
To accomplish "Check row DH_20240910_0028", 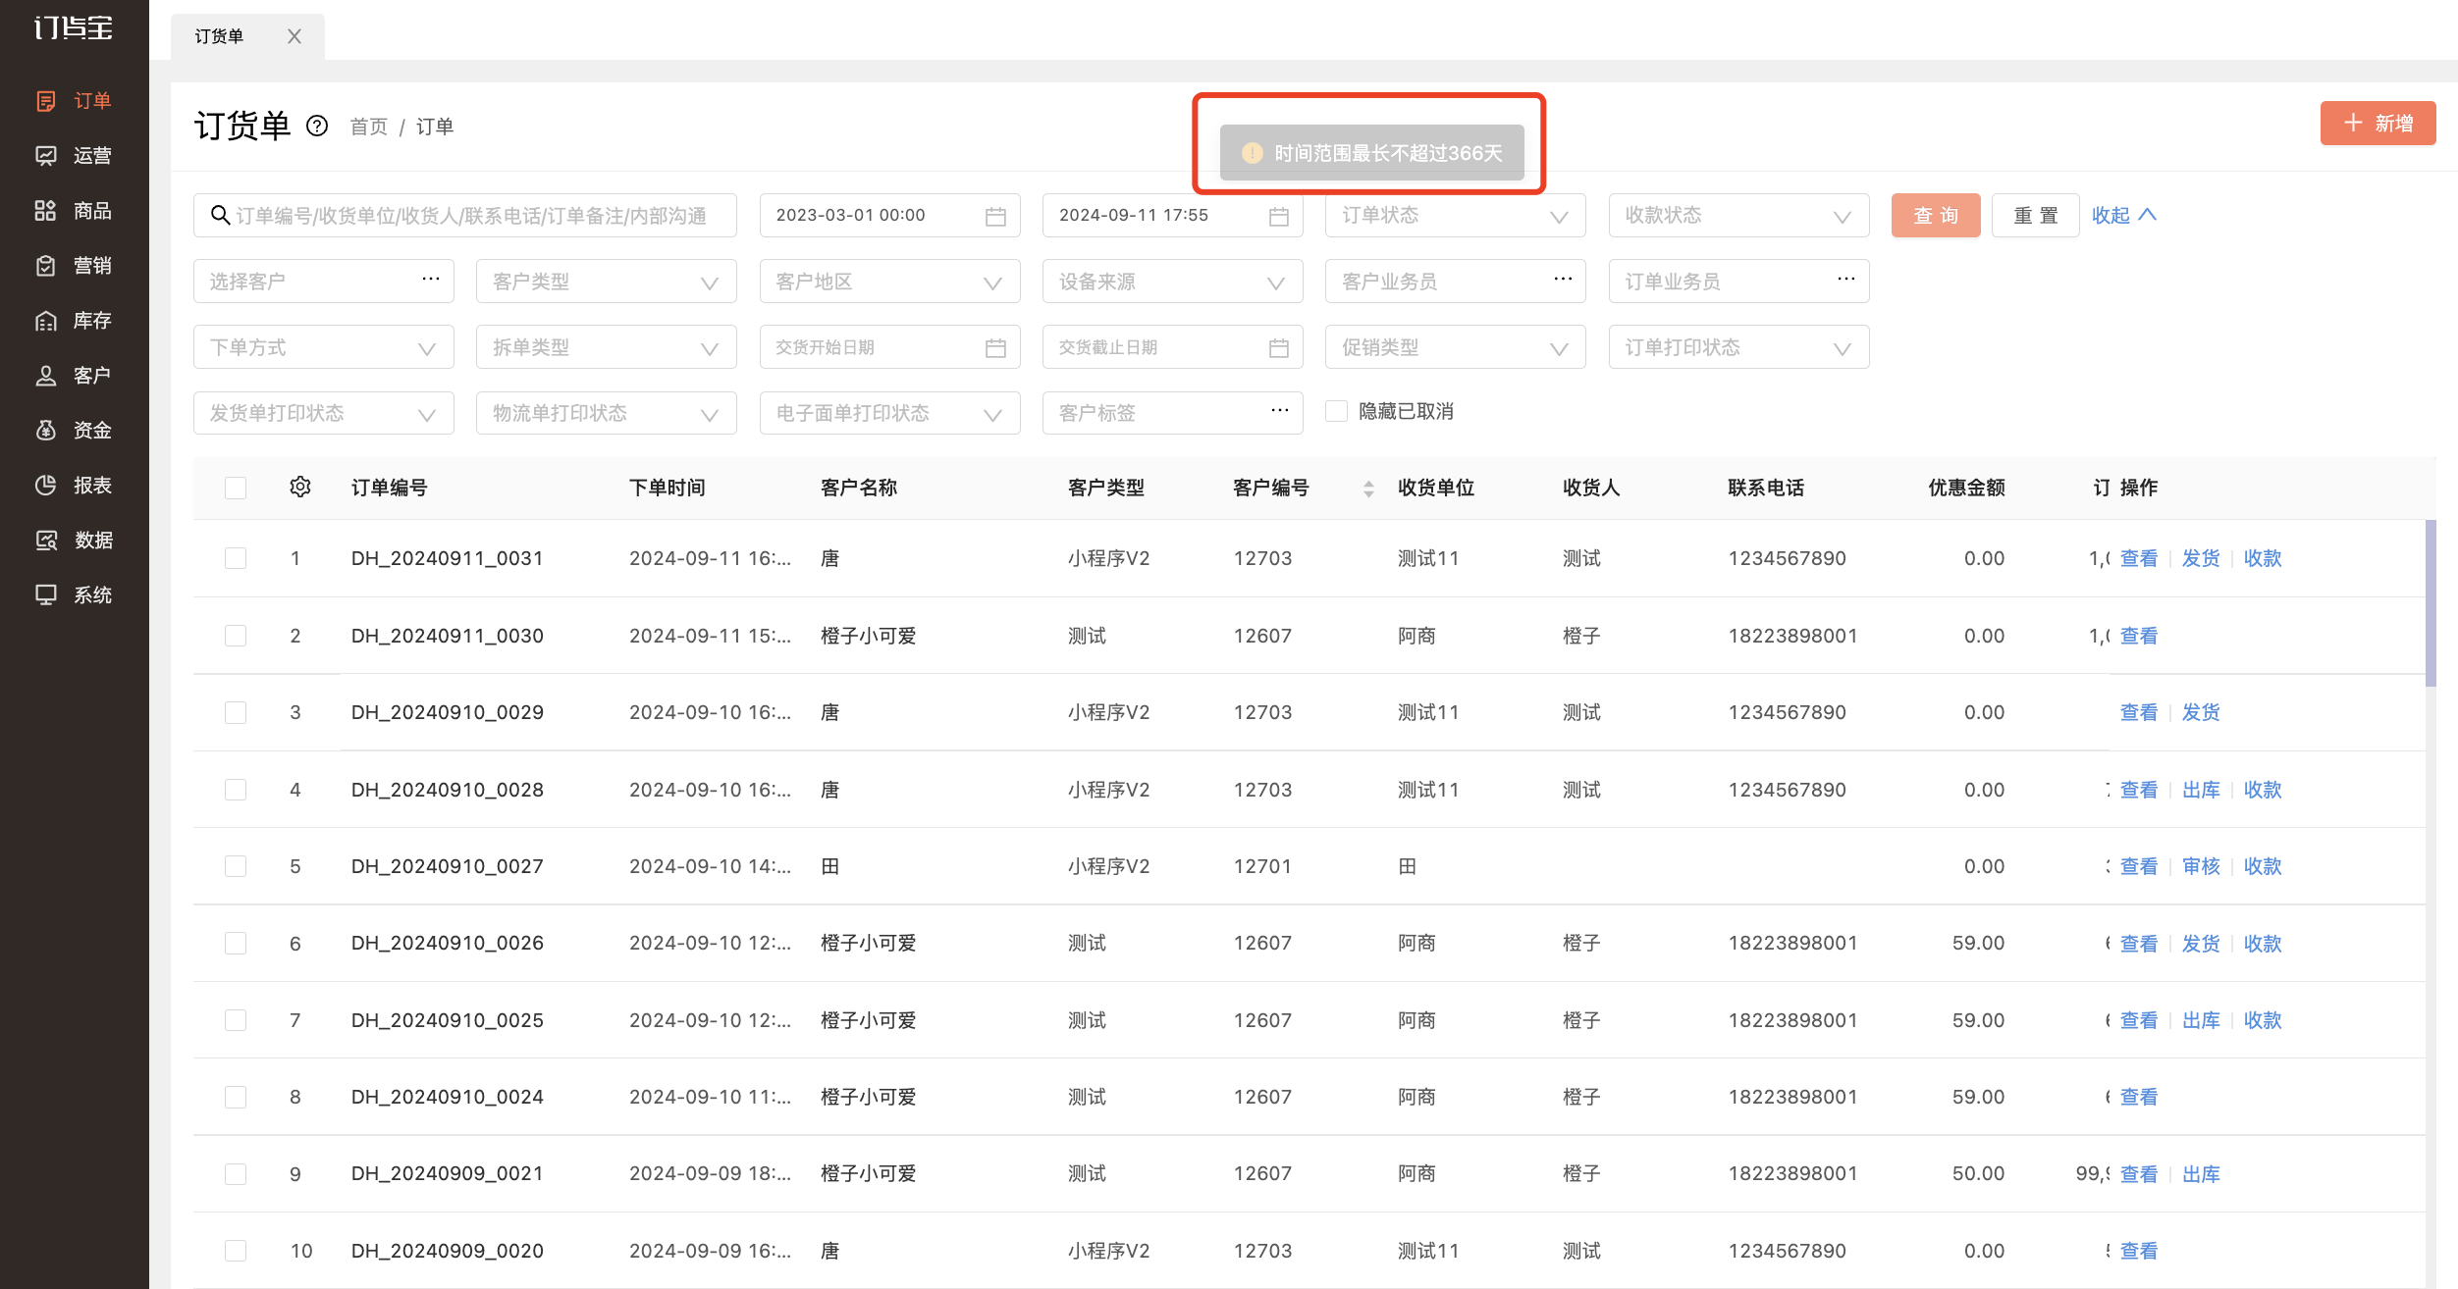I will click(x=236, y=790).
